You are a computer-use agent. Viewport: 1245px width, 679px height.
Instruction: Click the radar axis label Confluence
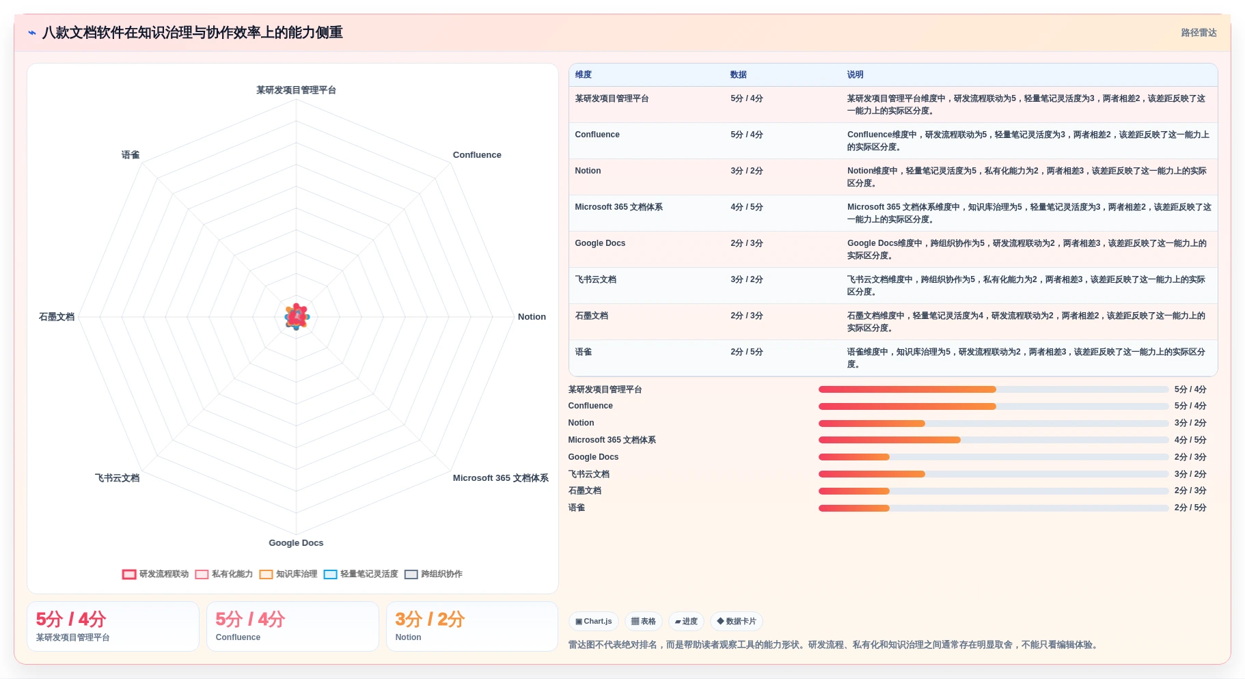click(477, 155)
